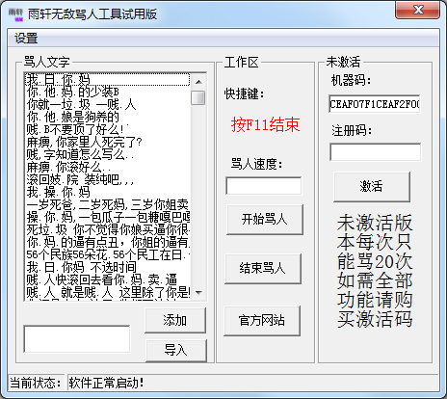Select the row 贱.B不要顶了好么!
This screenshot has width=447, height=399.
tap(108, 130)
